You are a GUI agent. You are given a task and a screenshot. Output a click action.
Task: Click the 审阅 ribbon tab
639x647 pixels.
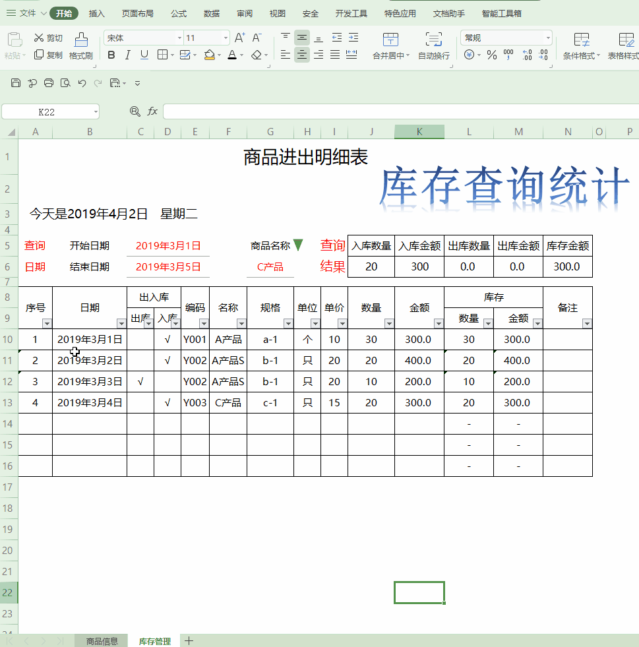(244, 14)
